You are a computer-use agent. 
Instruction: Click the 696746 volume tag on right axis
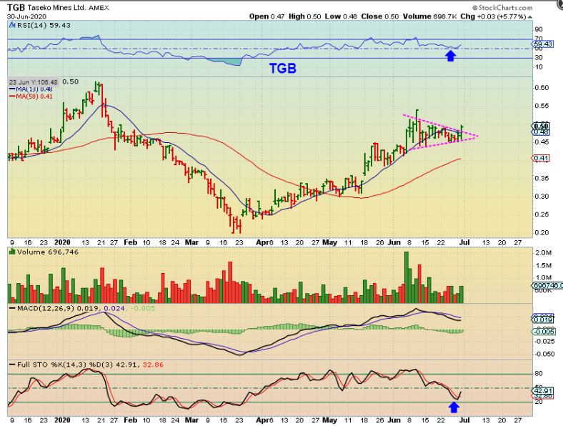tap(547, 285)
